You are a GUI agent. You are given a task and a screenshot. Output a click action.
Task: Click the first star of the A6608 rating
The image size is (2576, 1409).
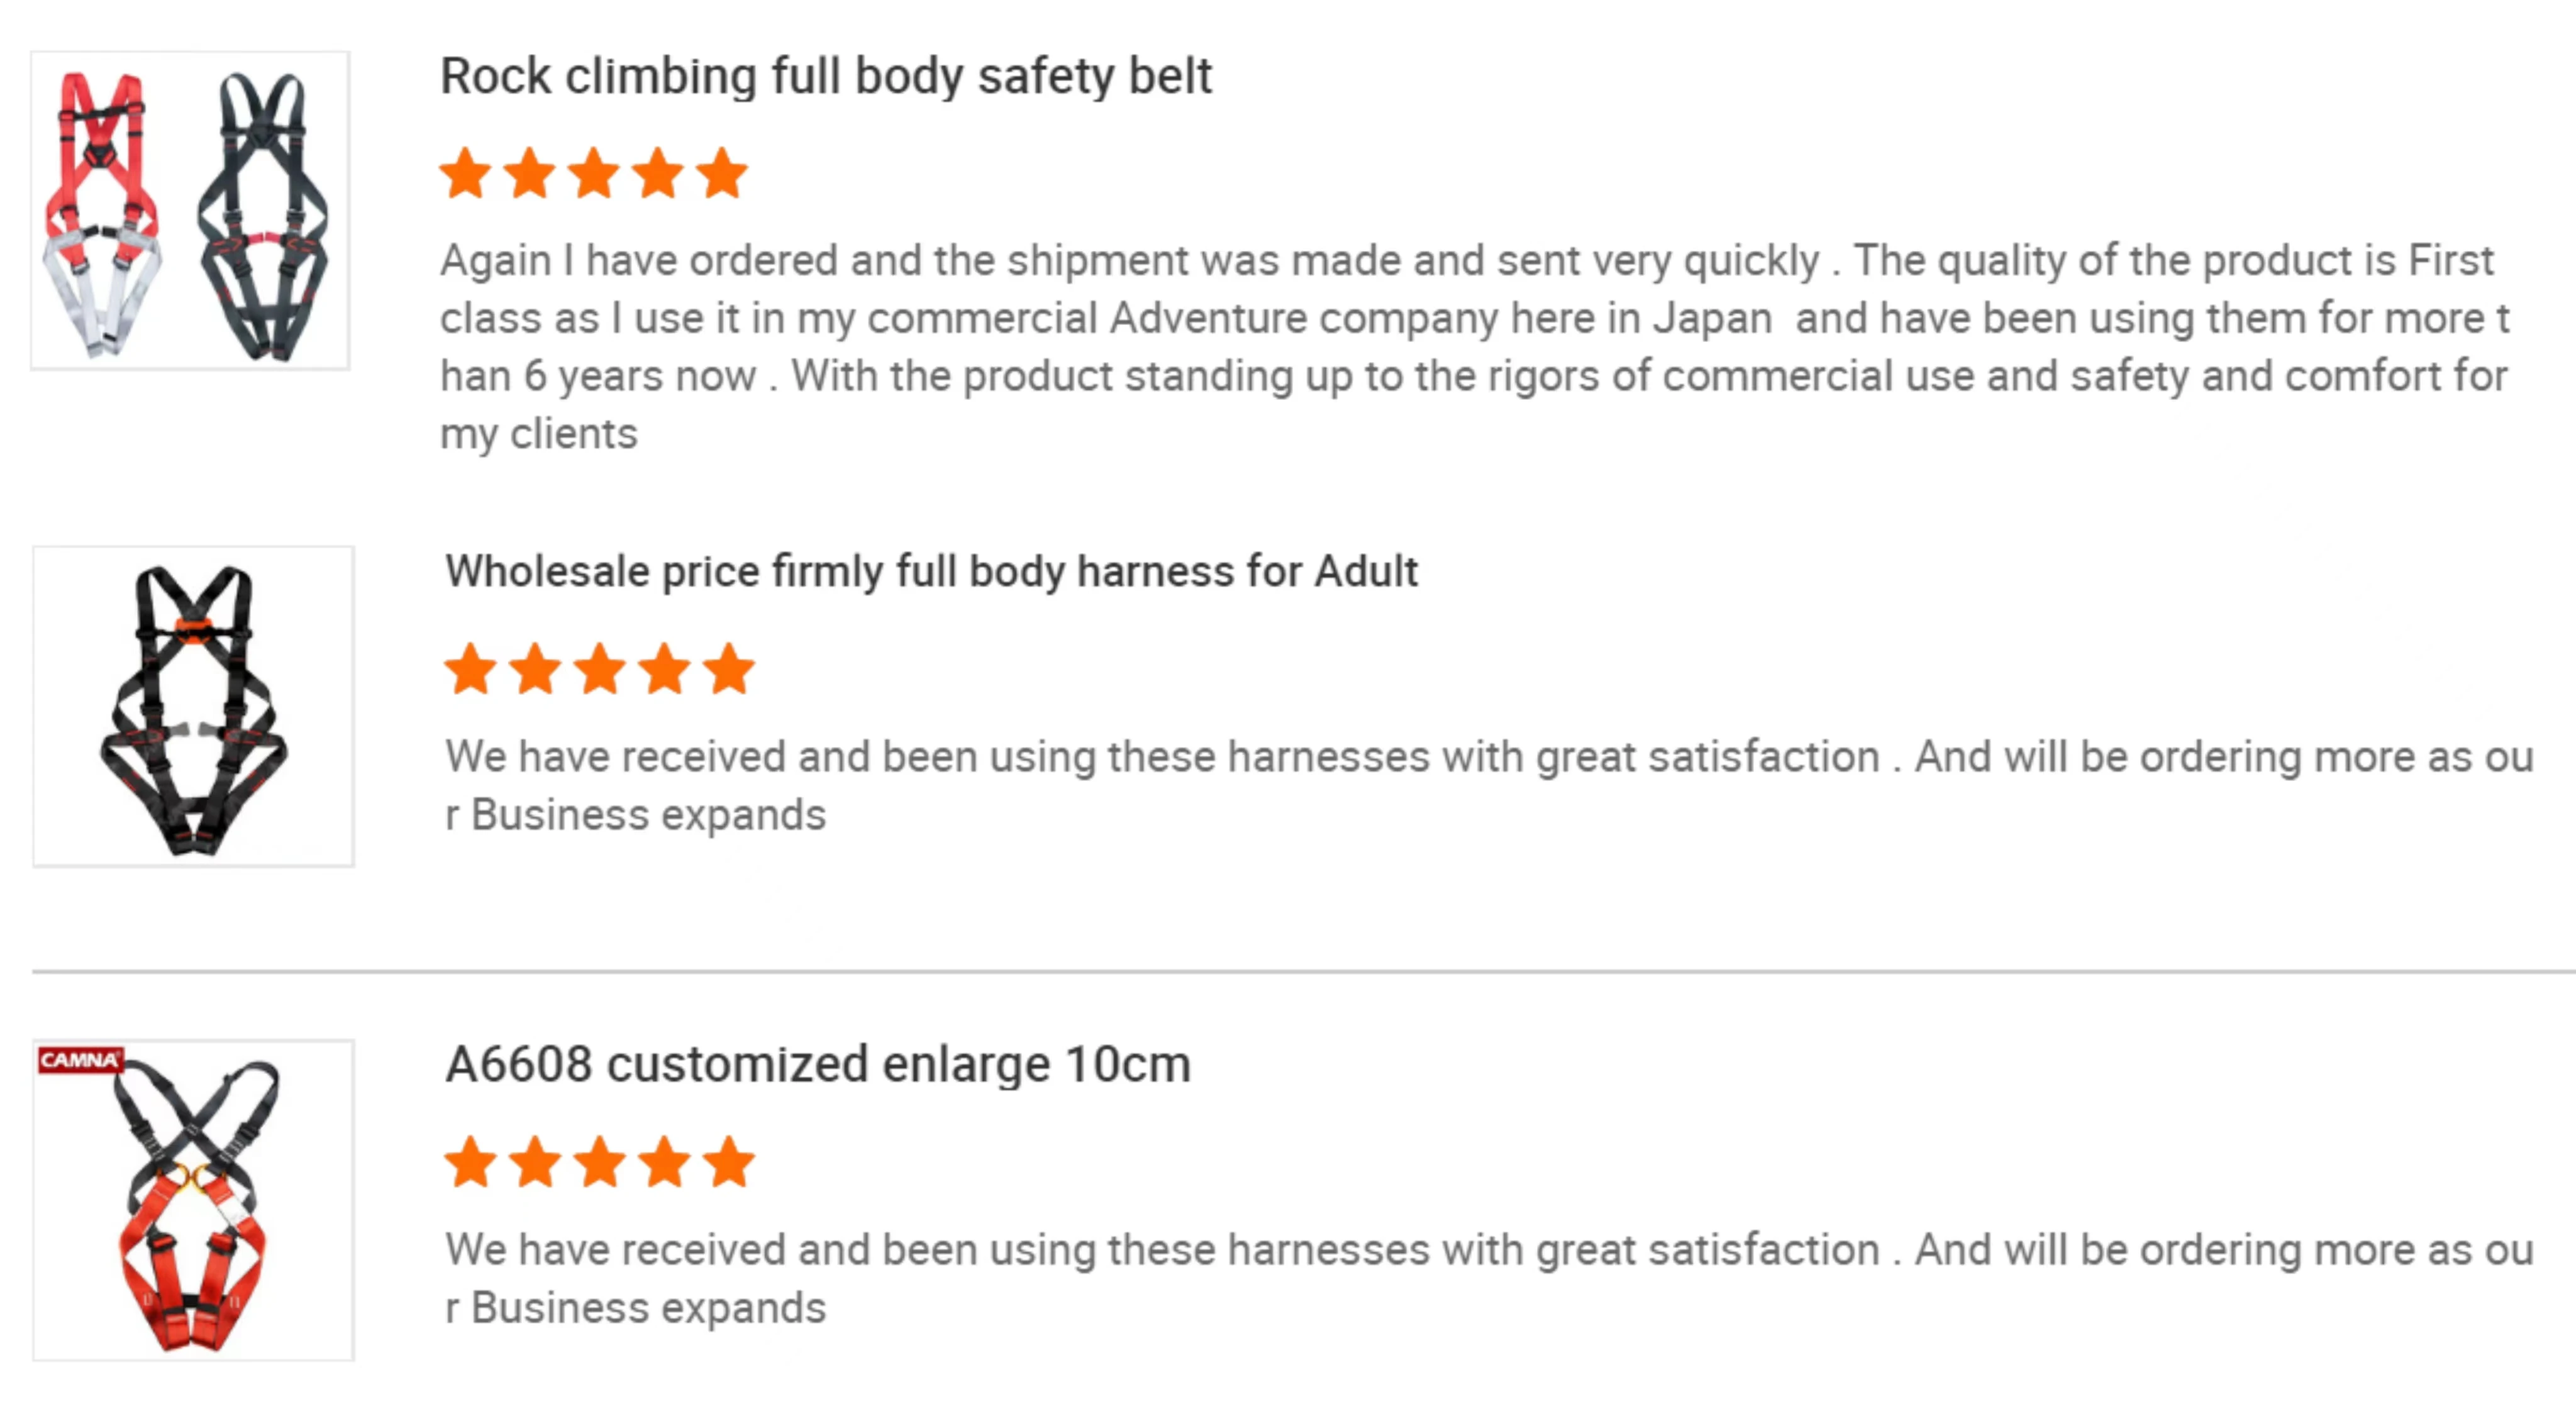tap(470, 1162)
